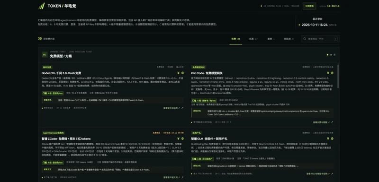Select the 免费 30 tab
This screenshot has width=379, height=182.
click(x=235, y=39)
